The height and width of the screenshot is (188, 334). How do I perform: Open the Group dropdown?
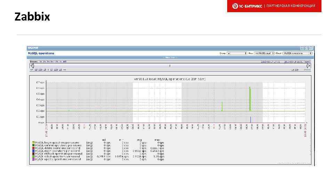237,53
